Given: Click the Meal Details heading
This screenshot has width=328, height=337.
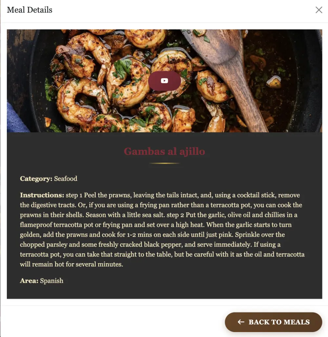Looking at the screenshot, I should [x=30, y=10].
